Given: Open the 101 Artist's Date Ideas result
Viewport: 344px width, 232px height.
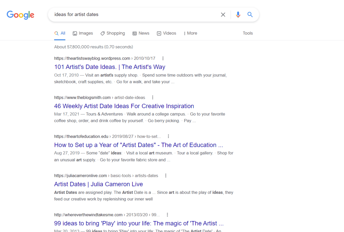Looking at the screenshot, I should pos(110,67).
